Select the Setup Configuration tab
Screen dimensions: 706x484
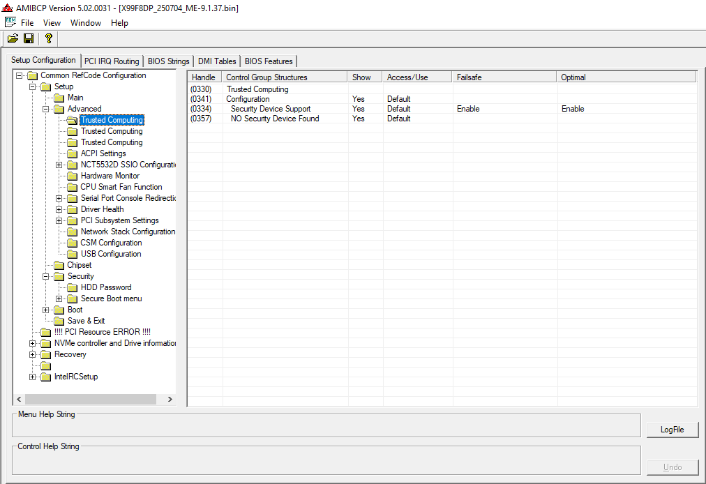tap(43, 61)
